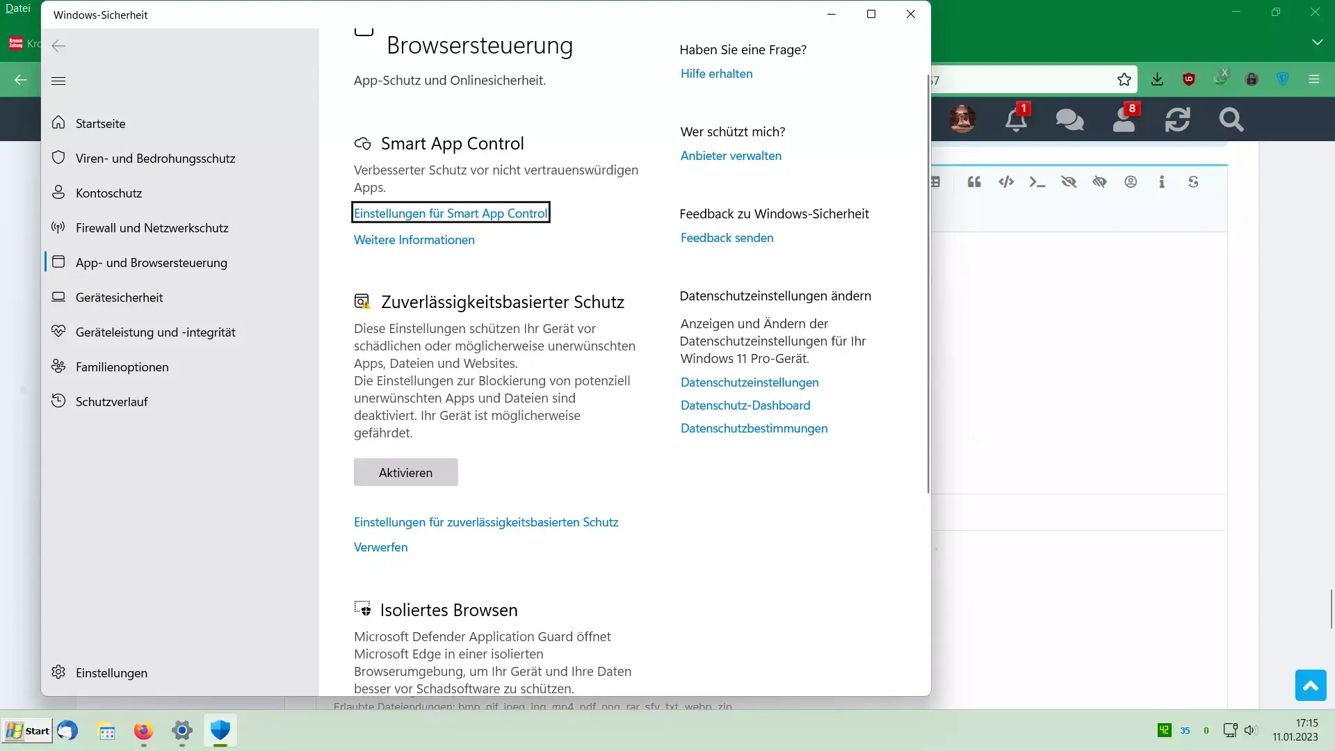
Task: Go to Firewall und Netzwerkschutz
Action: [152, 227]
